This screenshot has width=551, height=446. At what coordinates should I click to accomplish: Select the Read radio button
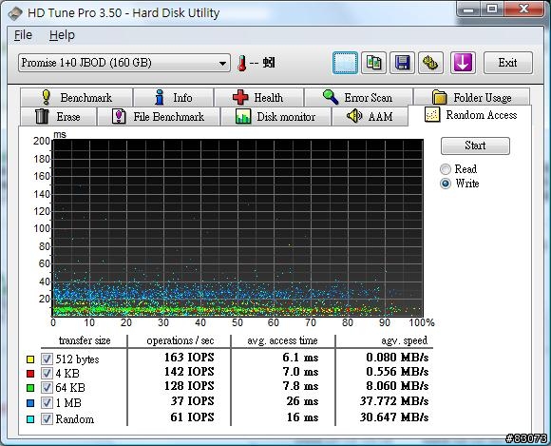coord(446,169)
